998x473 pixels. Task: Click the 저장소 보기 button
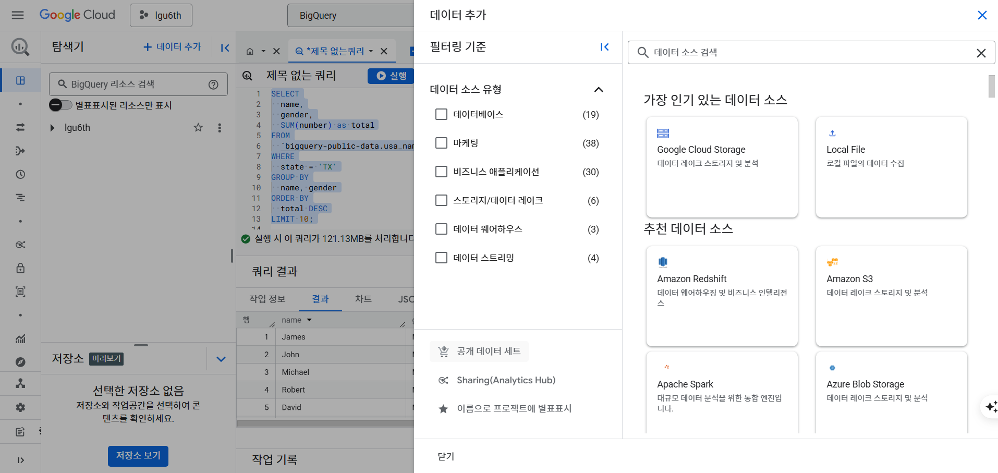138,456
